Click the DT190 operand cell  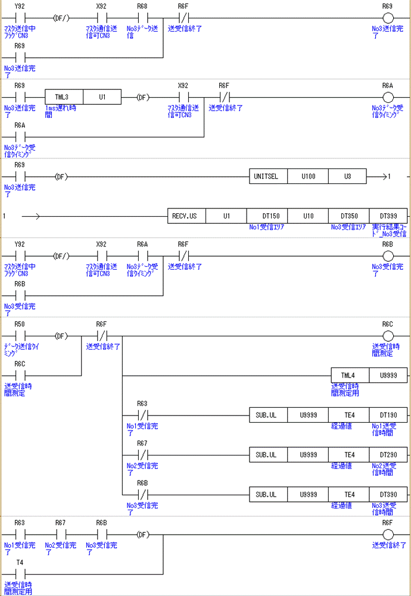click(x=388, y=415)
